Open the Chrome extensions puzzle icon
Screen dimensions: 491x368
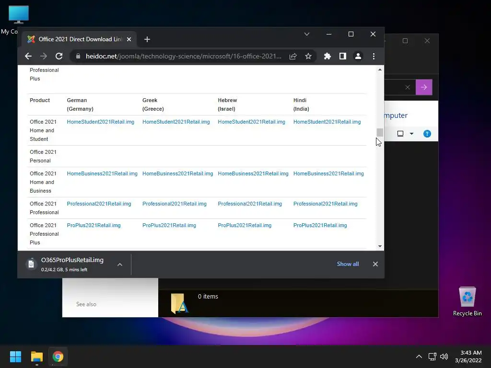pos(327,57)
